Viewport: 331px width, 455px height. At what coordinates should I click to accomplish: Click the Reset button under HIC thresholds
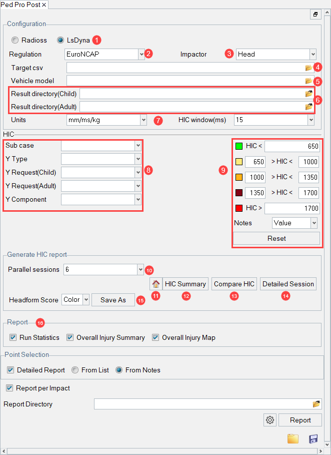pos(276,239)
